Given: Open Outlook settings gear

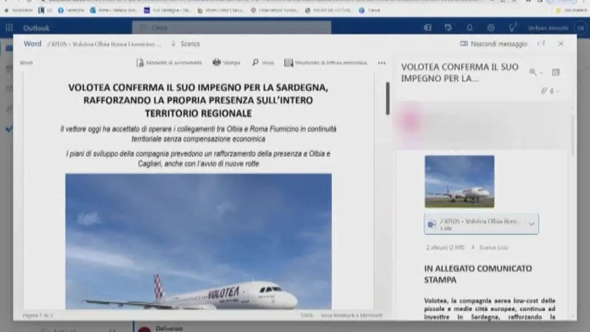Looking at the screenshot, I should pos(491,28).
